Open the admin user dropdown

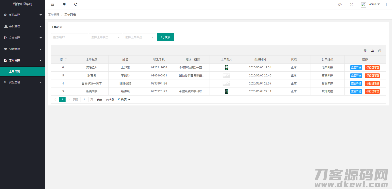pyautogui.click(x=374, y=4)
